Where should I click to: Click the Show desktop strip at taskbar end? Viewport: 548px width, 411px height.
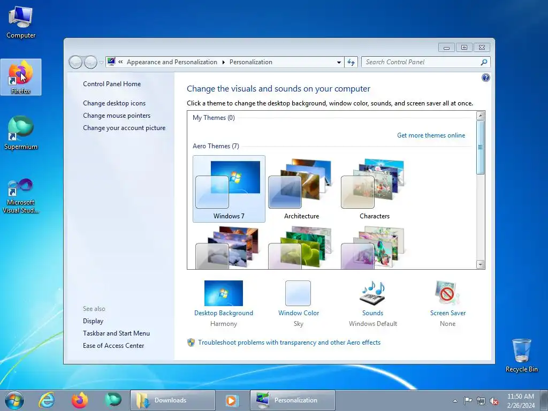click(x=544, y=400)
